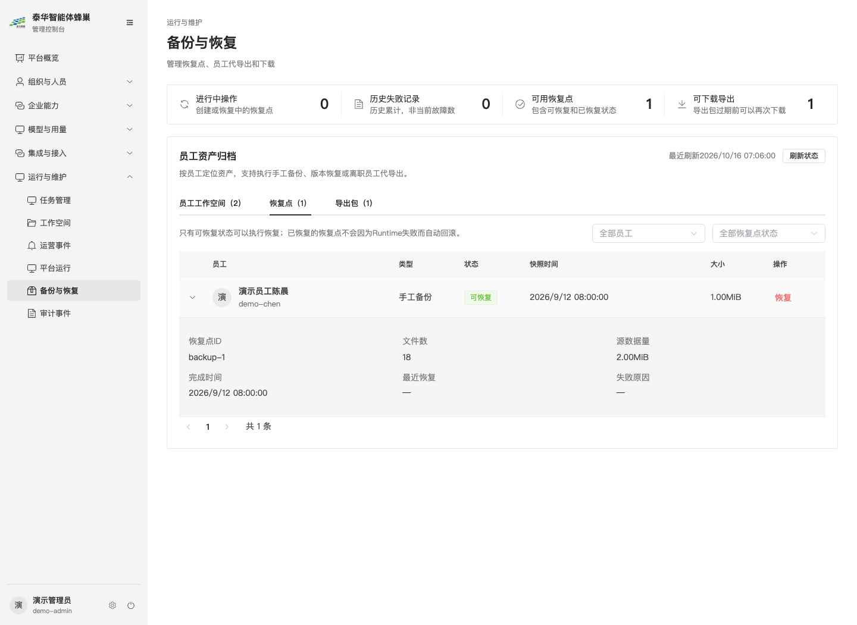
Task: Click pagination page number 1
Action: pos(208,427)
